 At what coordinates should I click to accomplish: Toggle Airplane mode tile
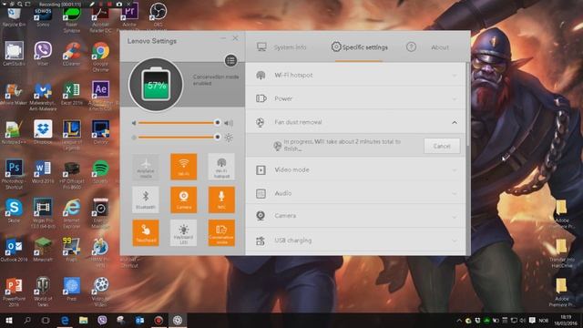[146, 167]
